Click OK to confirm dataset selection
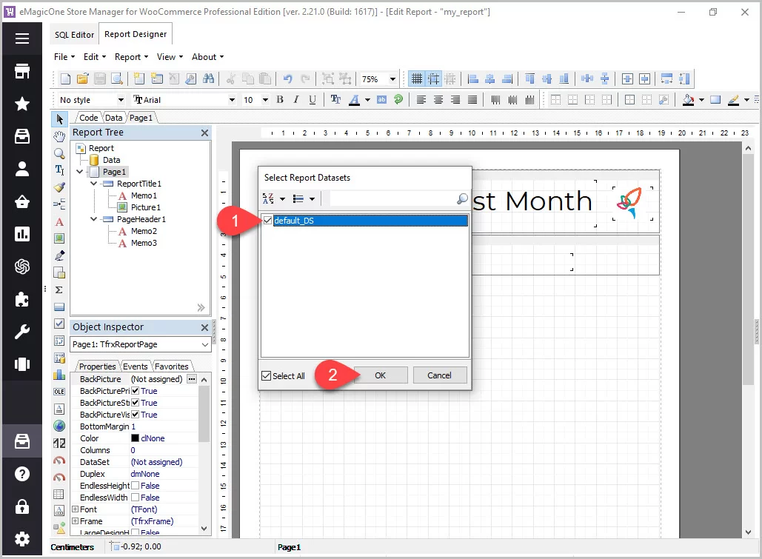The height and width of the screenshot is (559, 762). pyautogui.click(x=380, y=375)
